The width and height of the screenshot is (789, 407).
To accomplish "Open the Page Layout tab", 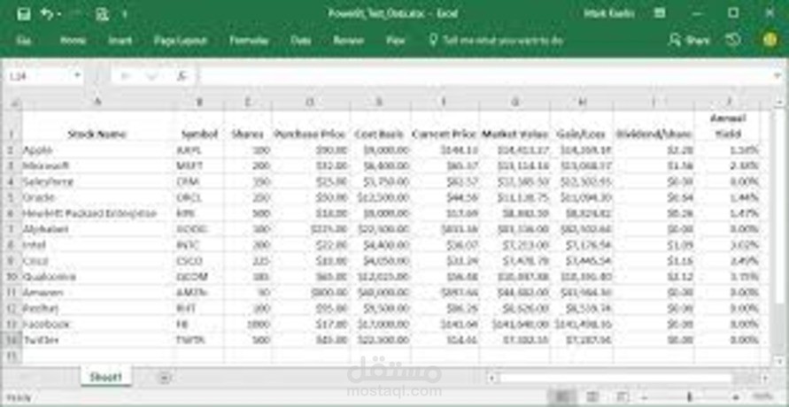I will point(180,41).
